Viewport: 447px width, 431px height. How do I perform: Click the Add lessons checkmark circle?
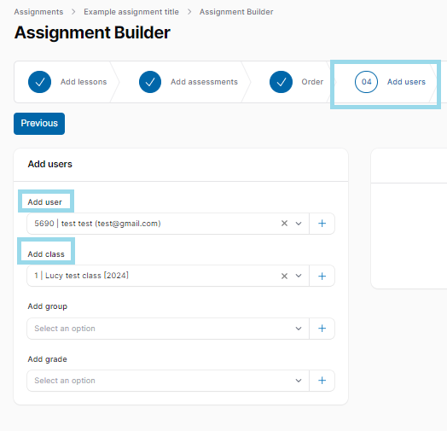coord(39,82)
